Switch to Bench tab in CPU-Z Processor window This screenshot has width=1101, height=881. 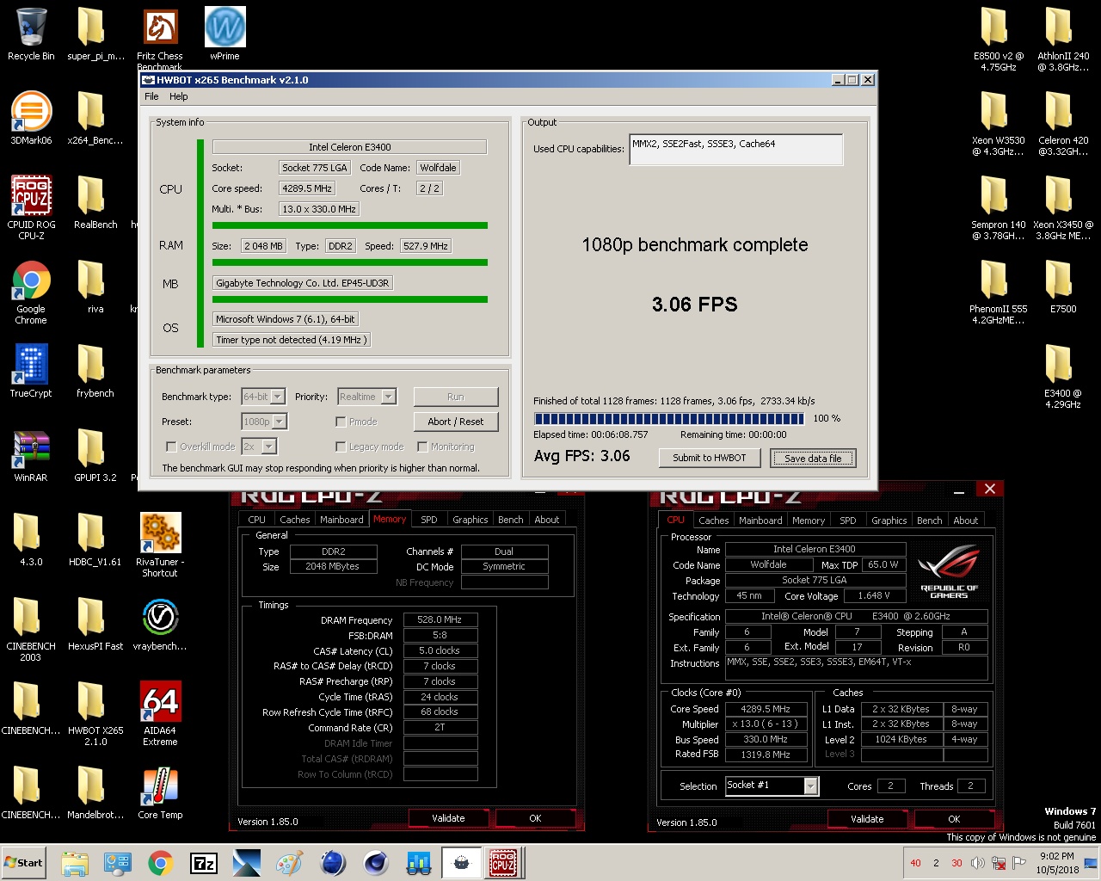click(x=929, y=521)
